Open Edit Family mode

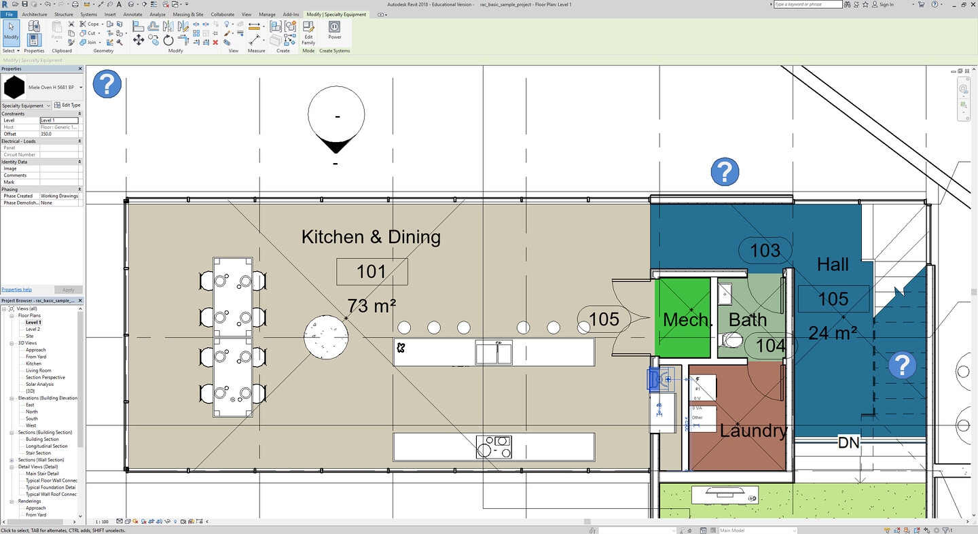tap(308, 32)
